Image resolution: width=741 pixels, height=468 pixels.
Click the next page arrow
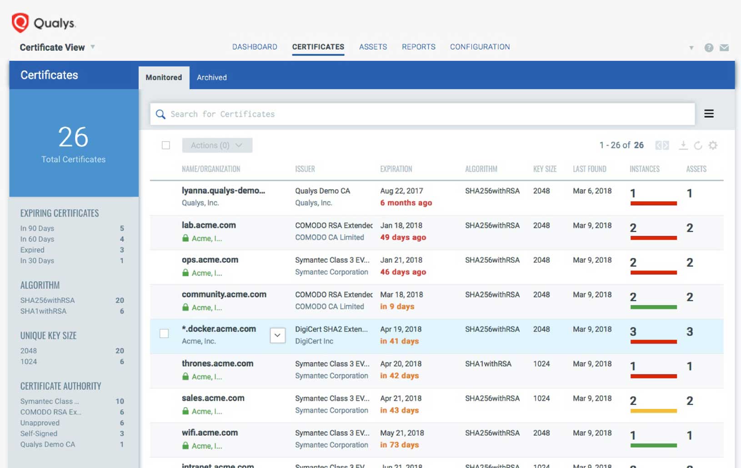point(666,145)
